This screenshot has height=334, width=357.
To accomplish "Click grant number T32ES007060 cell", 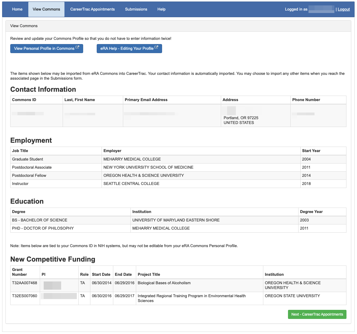I will click(x=25, y=296).
